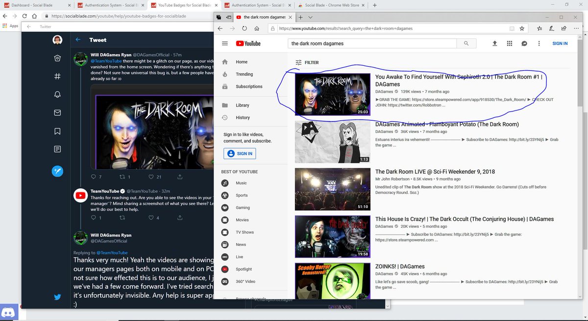The image size is (588, 321).
Task: Go back using the Tweet header arrow
Action: coord(78,40)
